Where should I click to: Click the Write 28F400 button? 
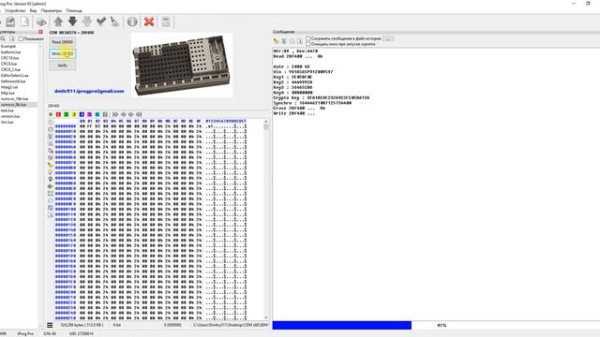click(63, 54)
